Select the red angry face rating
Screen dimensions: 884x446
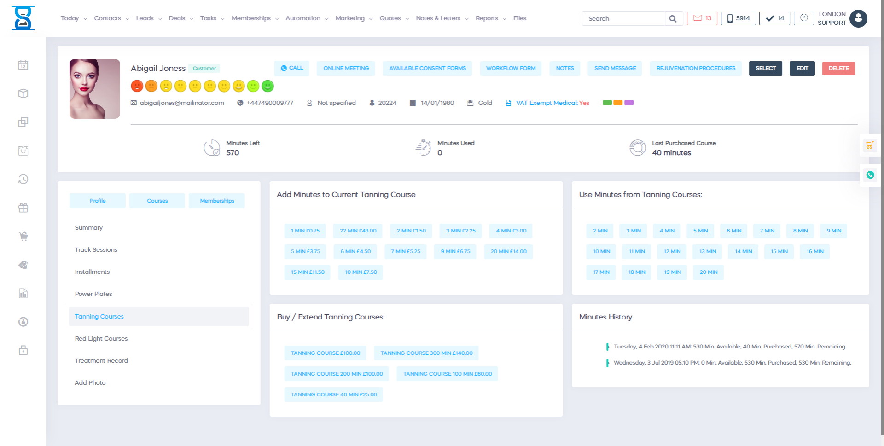click(137, 86)
